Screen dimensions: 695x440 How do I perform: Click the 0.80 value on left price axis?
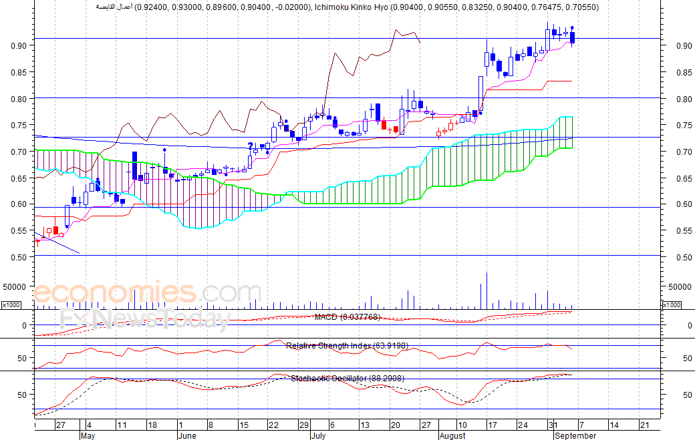tap(19, 99)
